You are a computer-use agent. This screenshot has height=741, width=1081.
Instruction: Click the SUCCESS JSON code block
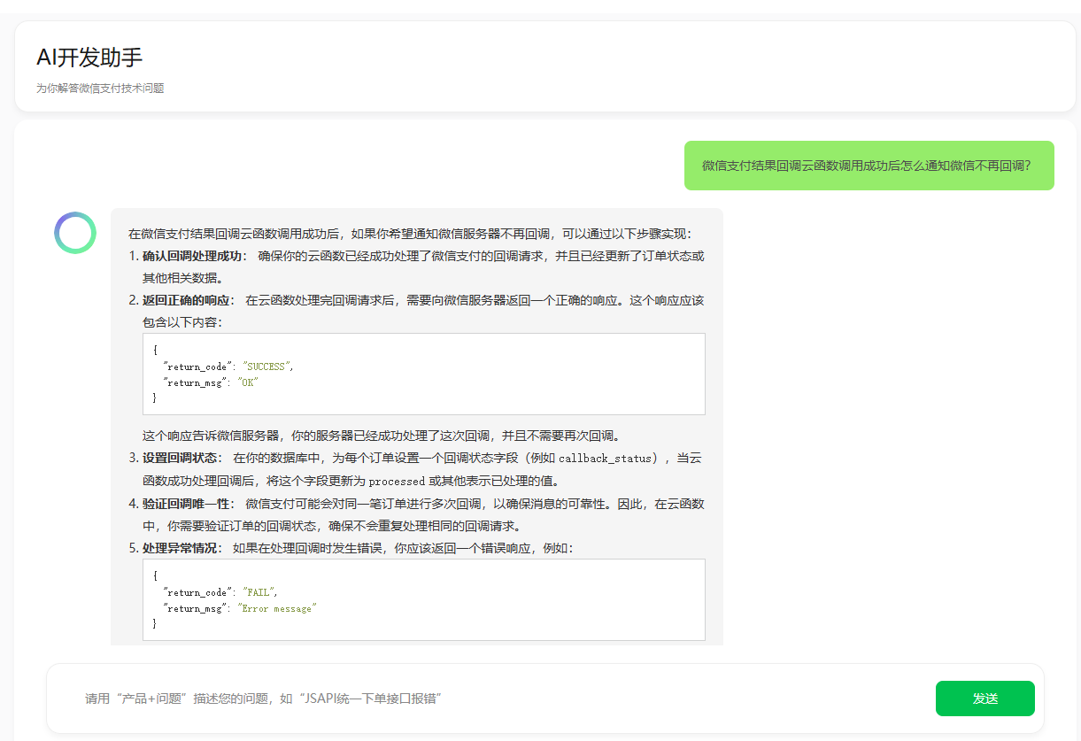pyautogui.click(x=424, y=374)
